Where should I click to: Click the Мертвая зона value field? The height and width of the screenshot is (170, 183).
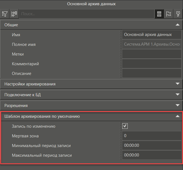click(151, 136)
